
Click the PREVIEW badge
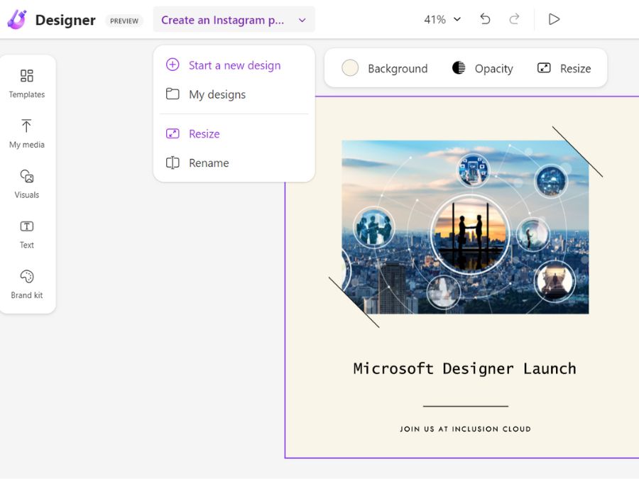[x=124, y=21]
